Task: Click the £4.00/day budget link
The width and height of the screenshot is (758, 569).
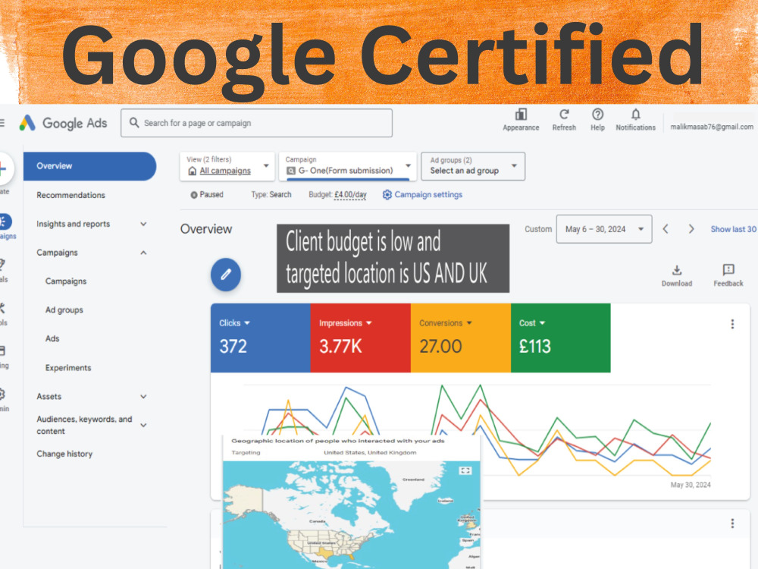Action: pyautogui.click(x=350, y=194)
